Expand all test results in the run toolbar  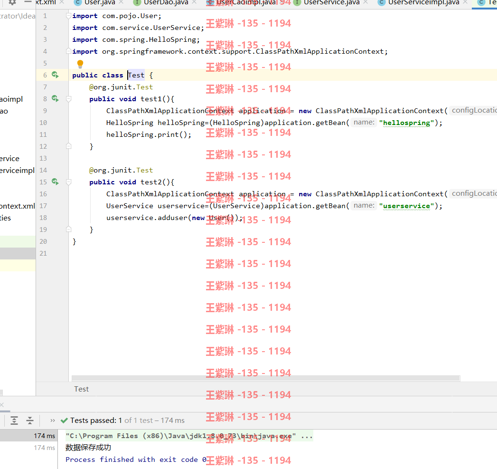(x=14, y=421)
